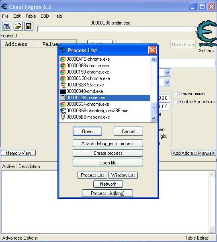
Task: Click the Create process button
Action: pyautogui.click(x=108, y=153)
